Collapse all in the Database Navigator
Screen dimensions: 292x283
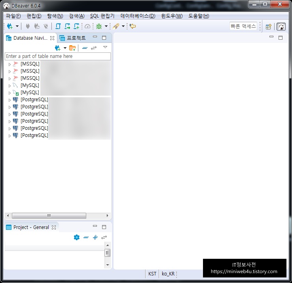point(85,48)
